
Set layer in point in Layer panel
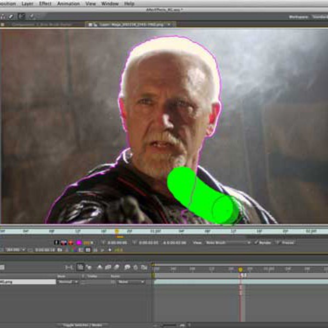coord(104,242)
